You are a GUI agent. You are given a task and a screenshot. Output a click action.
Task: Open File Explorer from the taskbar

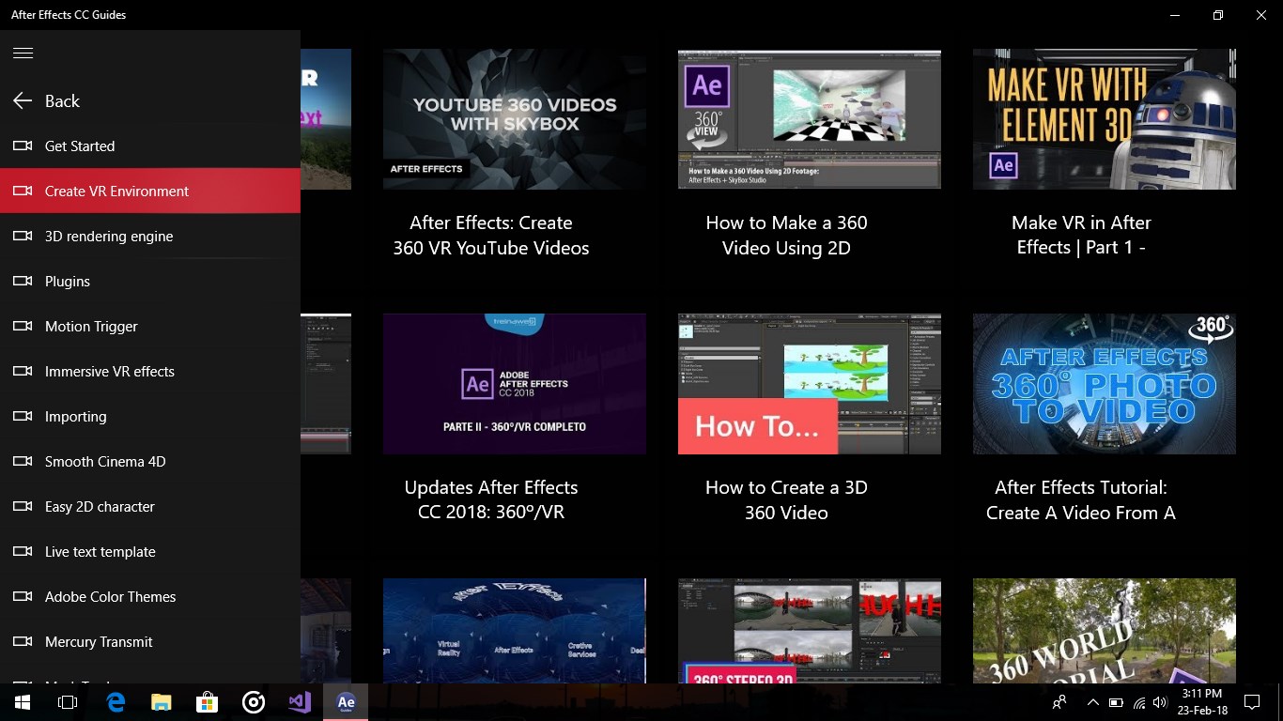tap(162, 702)
